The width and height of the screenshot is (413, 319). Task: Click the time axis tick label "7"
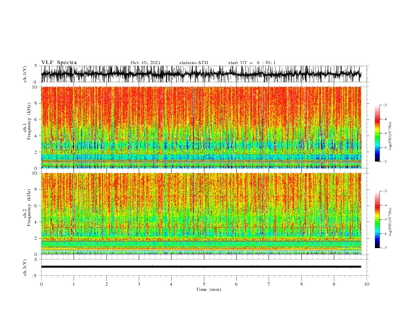tap(269, 284)
